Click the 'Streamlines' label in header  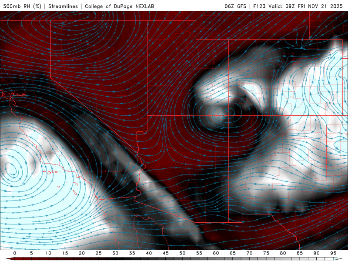63,6
